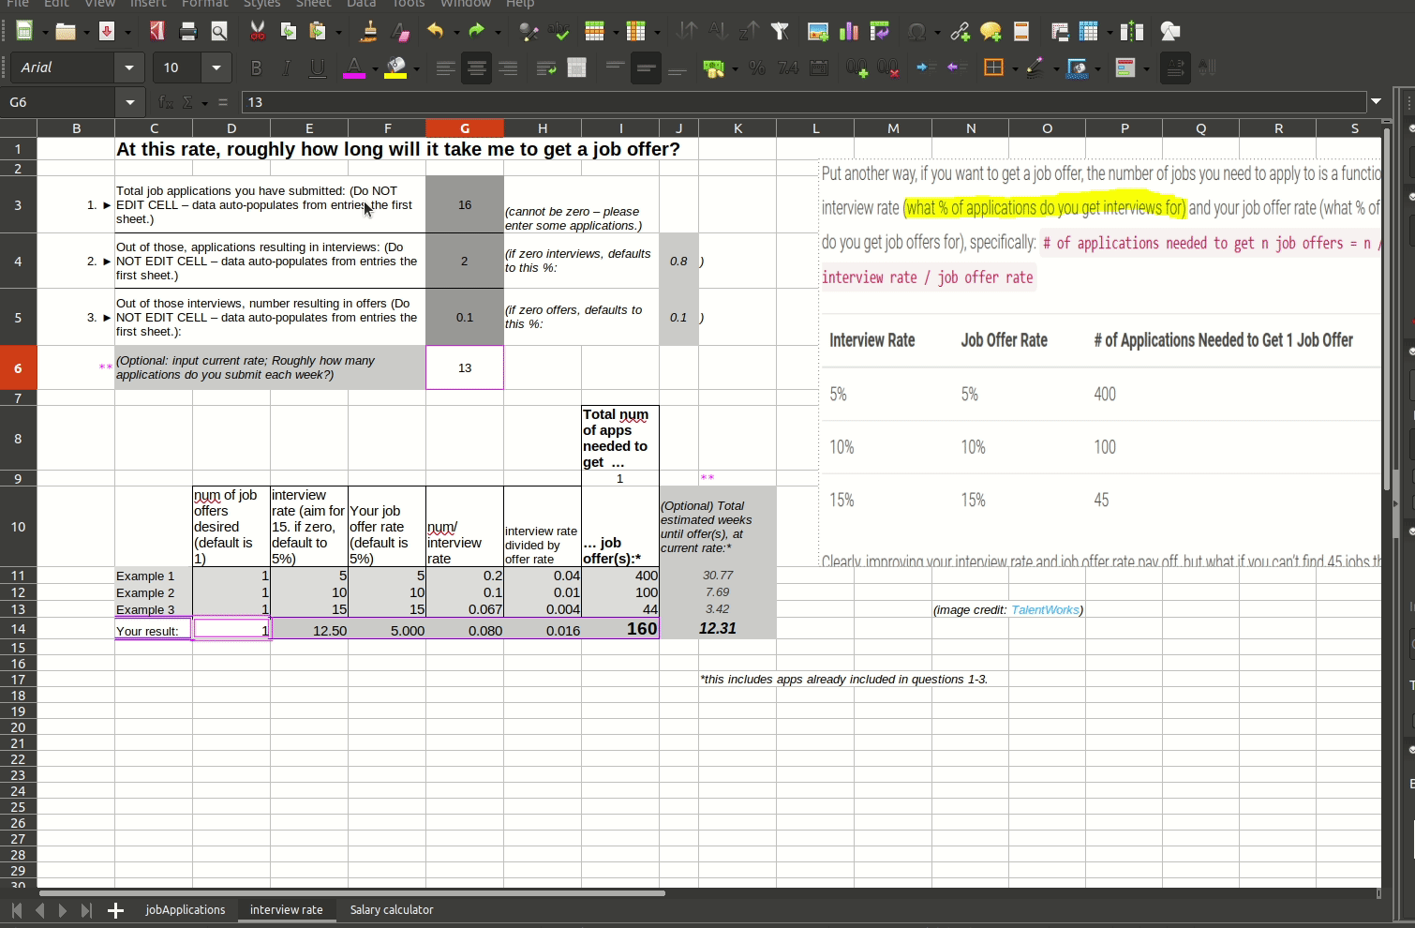The image size is (1415, 928).
Task: Open the font size dropdown
Action: click(x=216, y=67)
